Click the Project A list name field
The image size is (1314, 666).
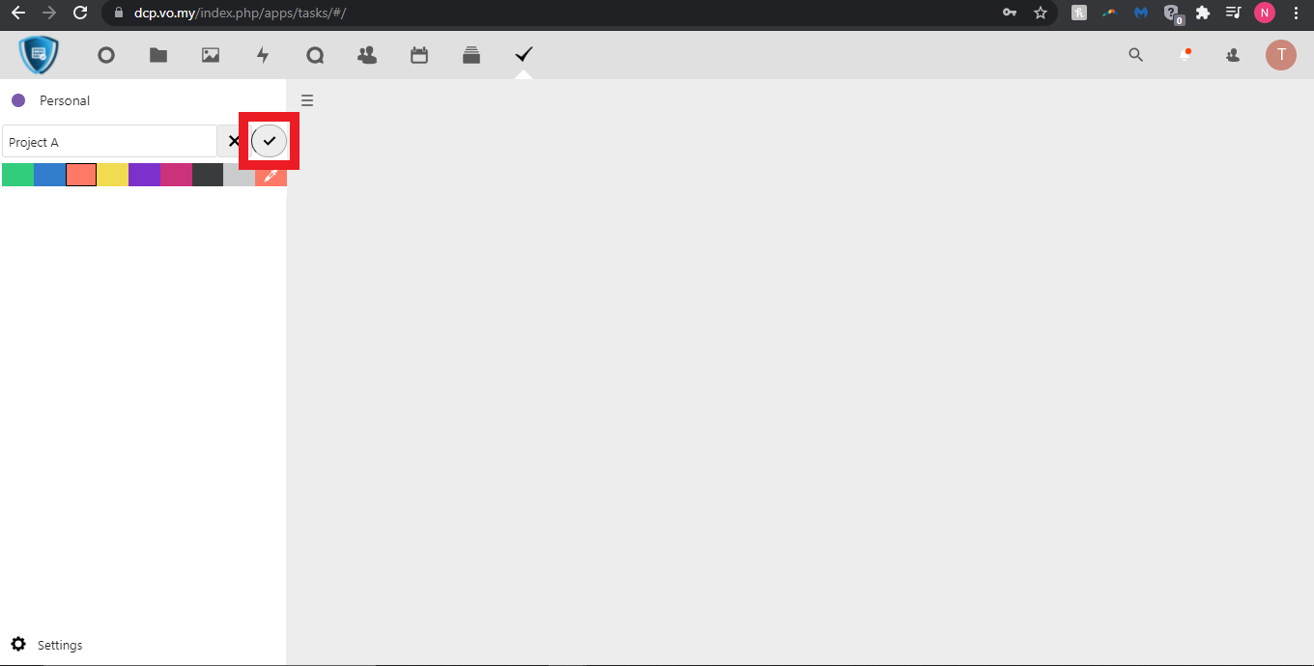click(x=109, y=142)
